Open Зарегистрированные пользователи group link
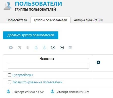The height and width of the screenshot is (98, 113). (x=37, y=82)
